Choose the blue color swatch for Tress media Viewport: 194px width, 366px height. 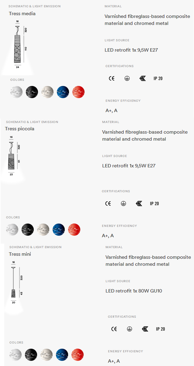pos(63,92)
